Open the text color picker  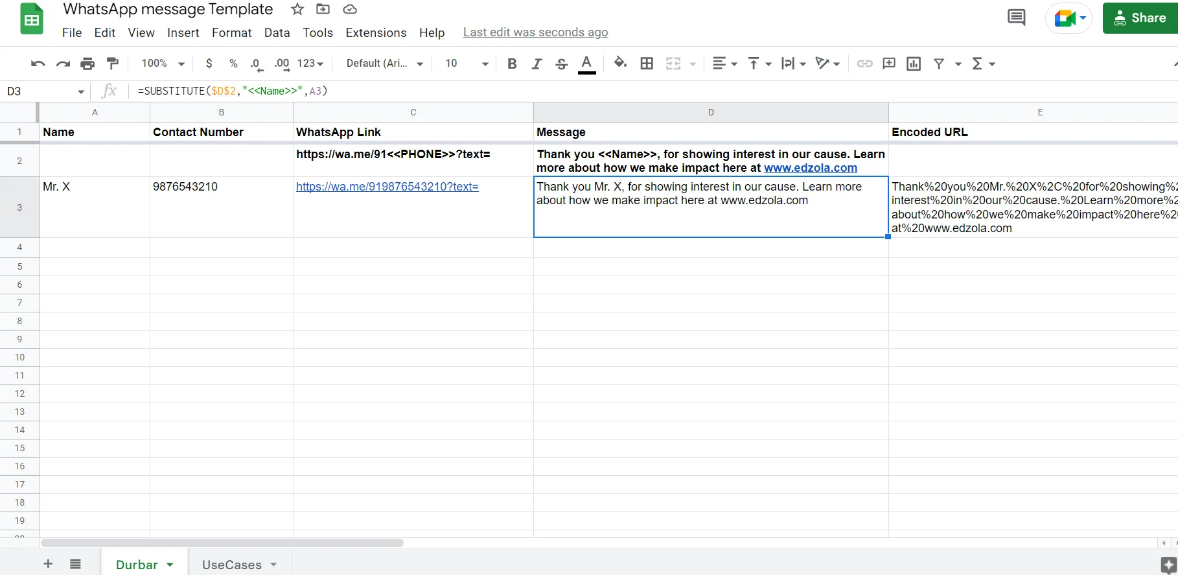[x=586, y=64]
